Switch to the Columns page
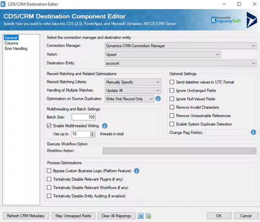The height and width of the screenshot is (222, 260). tap(11, 43)
